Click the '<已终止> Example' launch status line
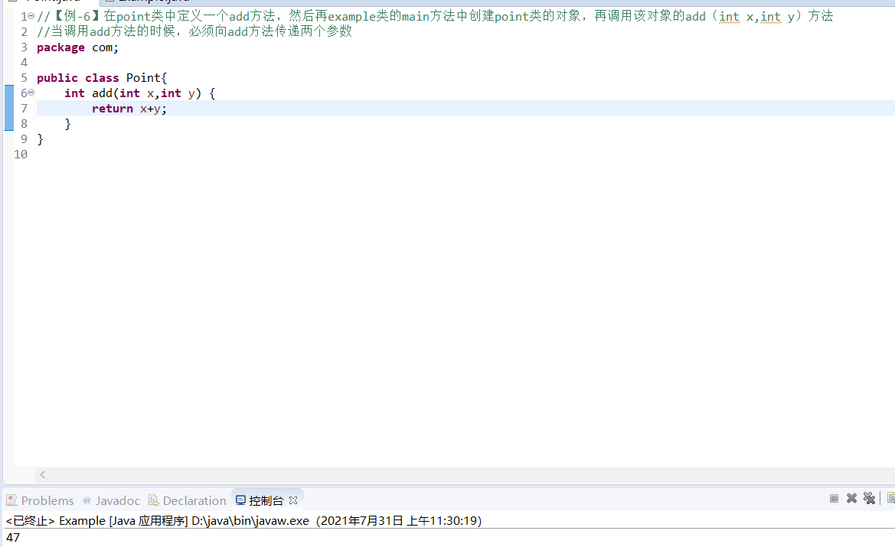The height and width of the screenshot is (547, 895). [x=243, y=521]
